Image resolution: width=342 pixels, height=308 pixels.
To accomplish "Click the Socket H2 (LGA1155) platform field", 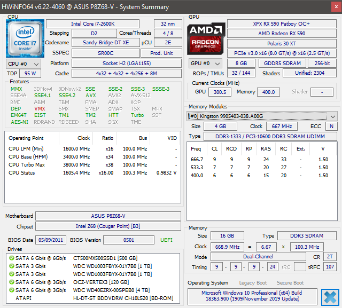I will click(x=127, y=64).
